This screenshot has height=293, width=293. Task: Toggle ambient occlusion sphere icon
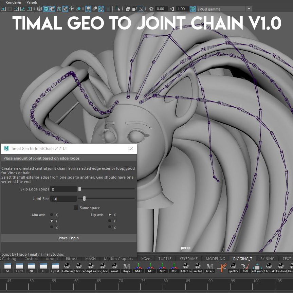pos(88,9)
